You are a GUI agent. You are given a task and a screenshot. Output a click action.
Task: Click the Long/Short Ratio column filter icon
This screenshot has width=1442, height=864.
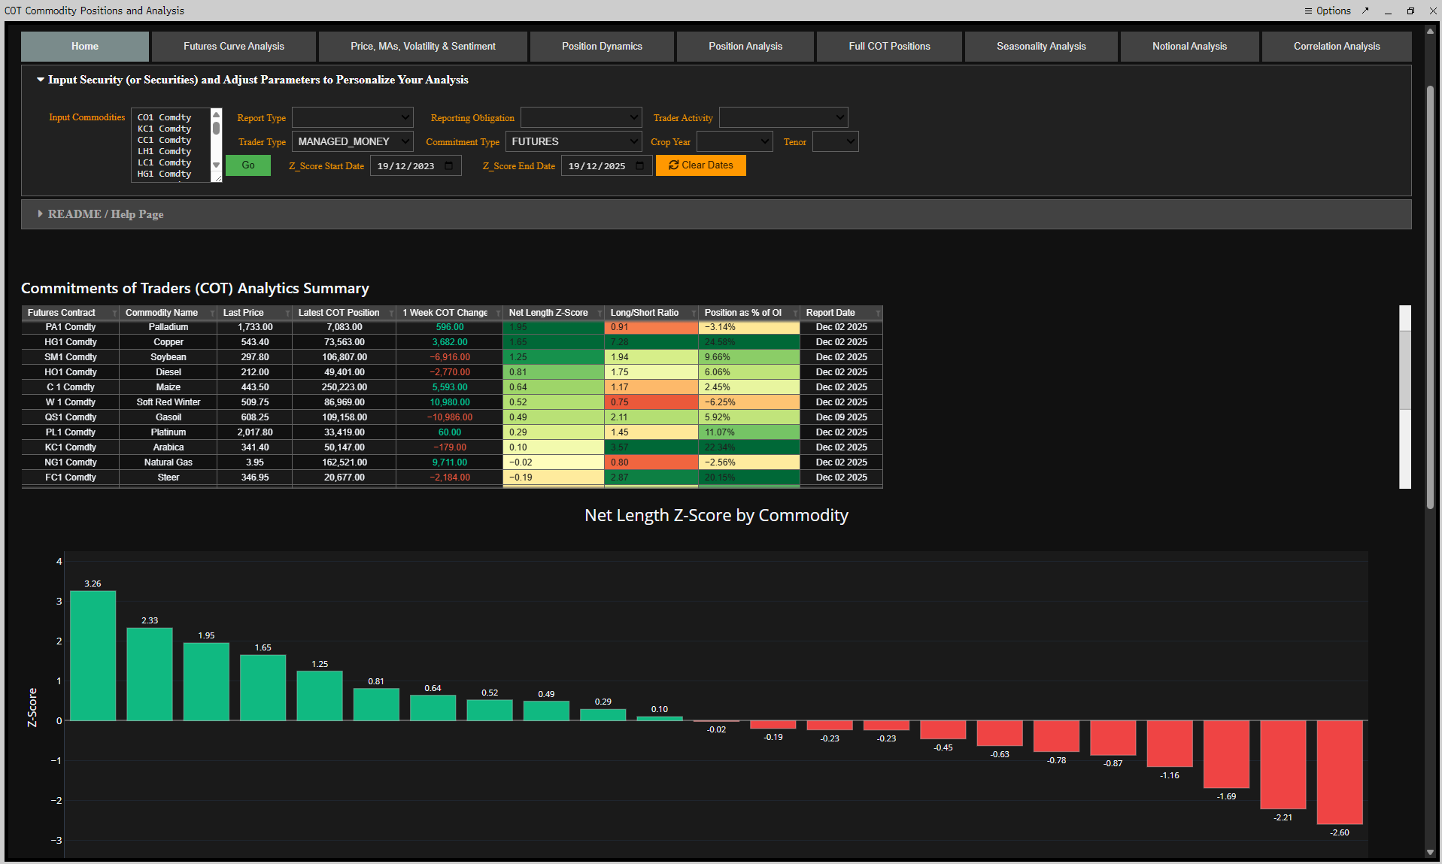pyautogui.click(x=694, y=313)
